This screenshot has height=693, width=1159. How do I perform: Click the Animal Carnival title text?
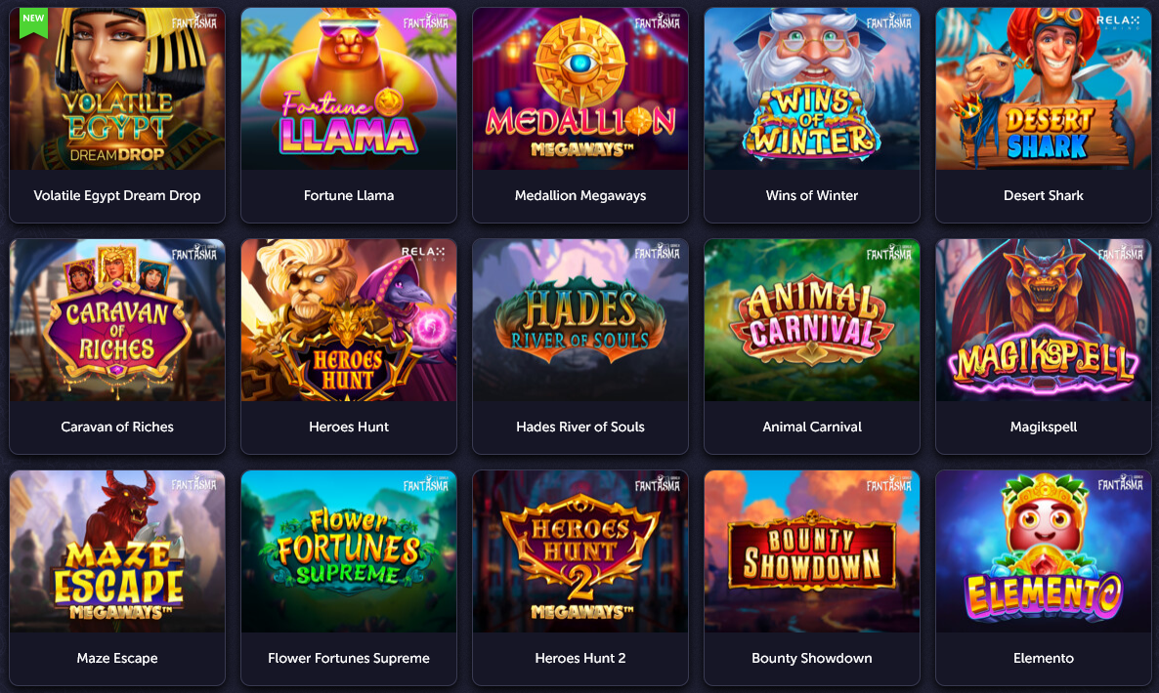pyautogui.click(x=812, y=427)
